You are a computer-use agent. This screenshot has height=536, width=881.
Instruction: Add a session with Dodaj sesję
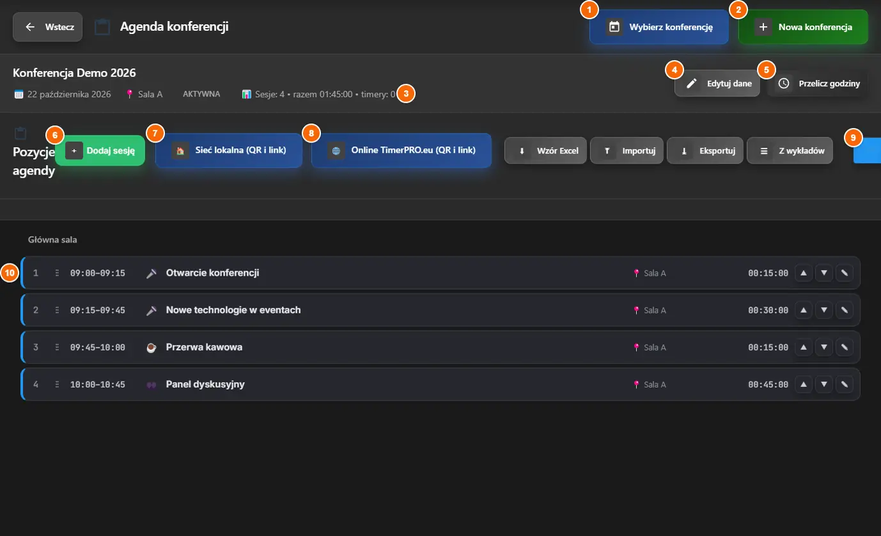click(100, 150)
